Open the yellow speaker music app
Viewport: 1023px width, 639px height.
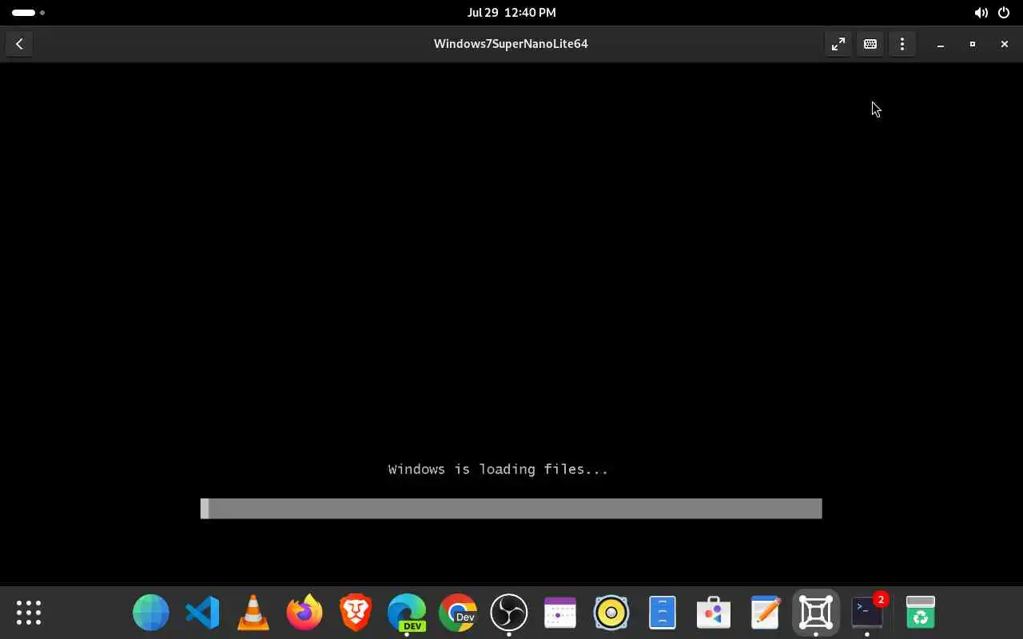coord(611,613)
